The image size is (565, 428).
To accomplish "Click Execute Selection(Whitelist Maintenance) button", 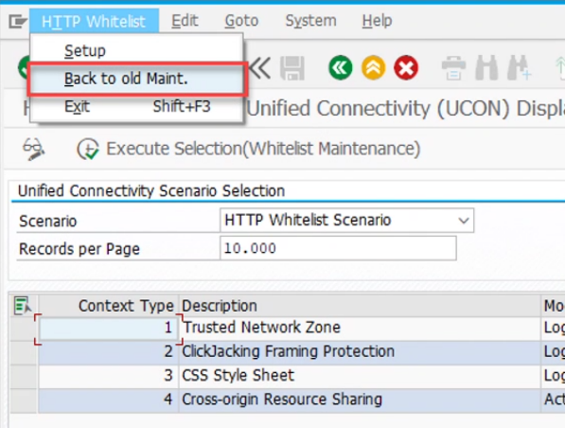I will 249,149.
